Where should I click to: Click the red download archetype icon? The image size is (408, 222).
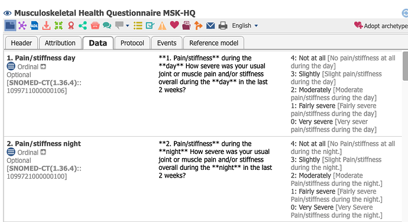coord(46,25)
